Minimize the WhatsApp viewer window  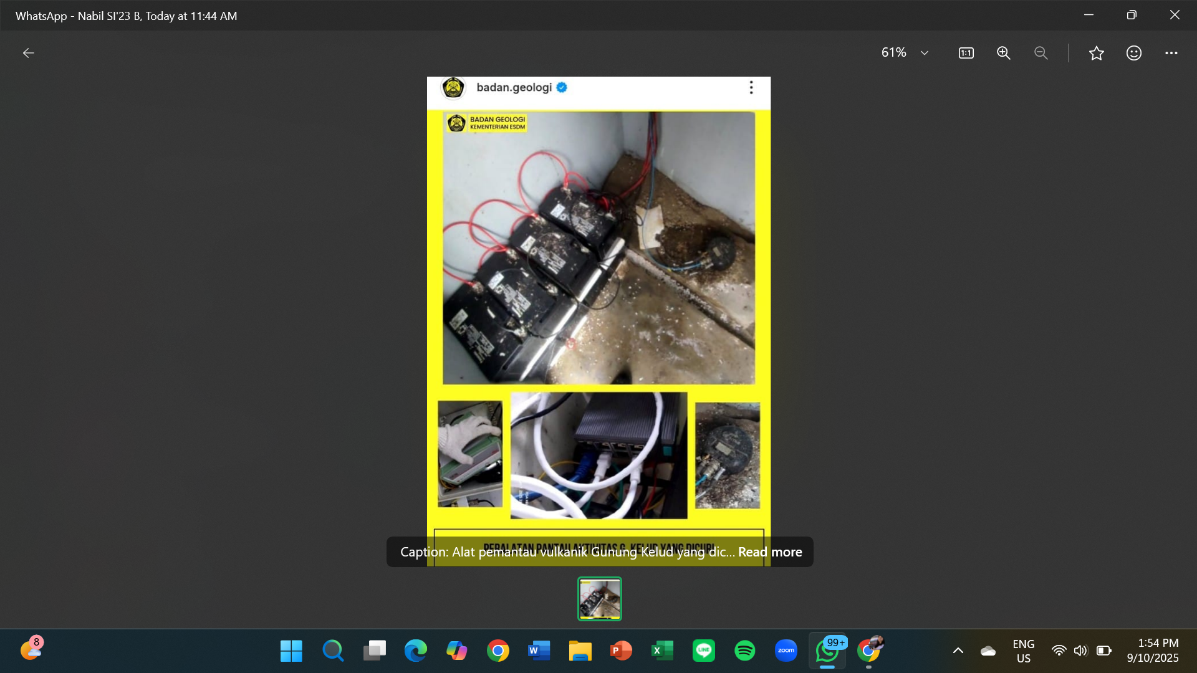(1089, 15)
